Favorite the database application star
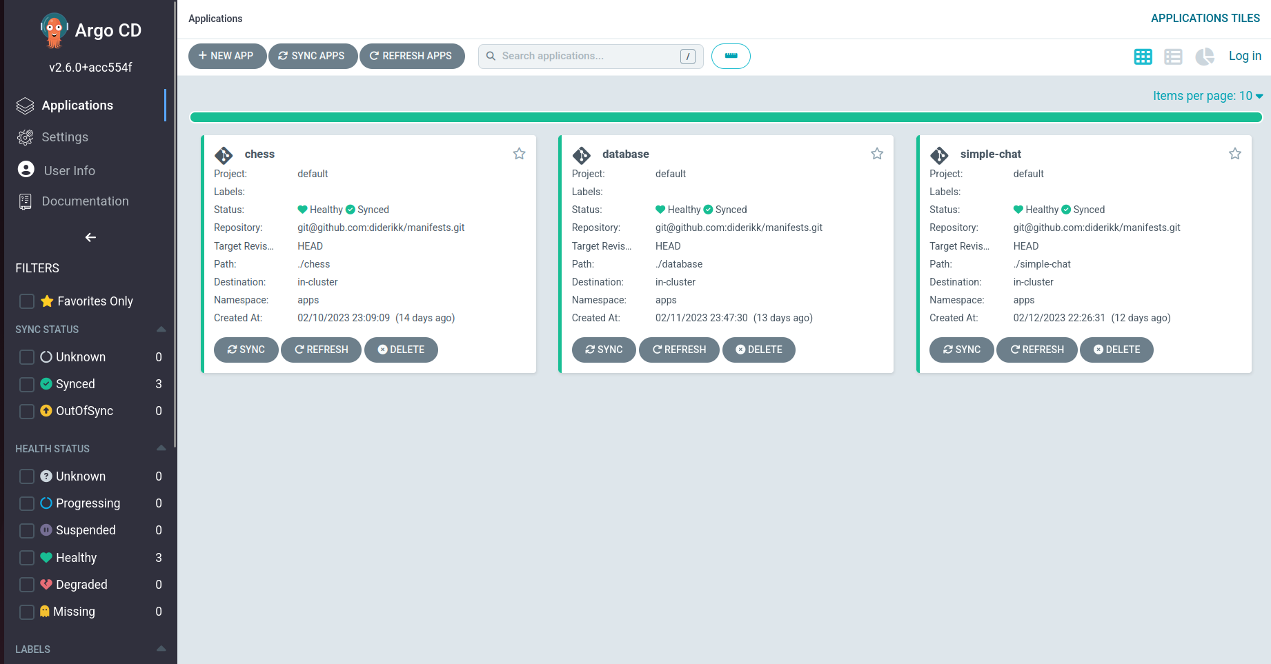Screen dimensions: 1271x664 tap(877, 154)
